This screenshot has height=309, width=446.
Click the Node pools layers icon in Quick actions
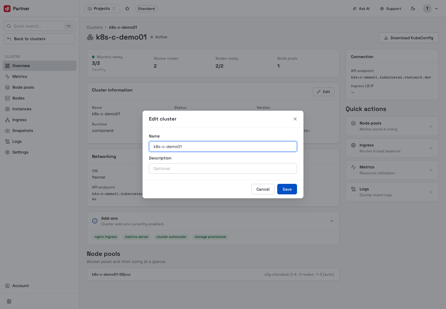353,123
